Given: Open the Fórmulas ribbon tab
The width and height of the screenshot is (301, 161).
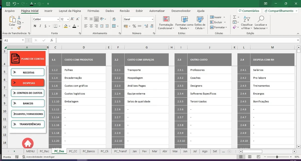Looking at the screenshot, I should click(x=93, y=11).
